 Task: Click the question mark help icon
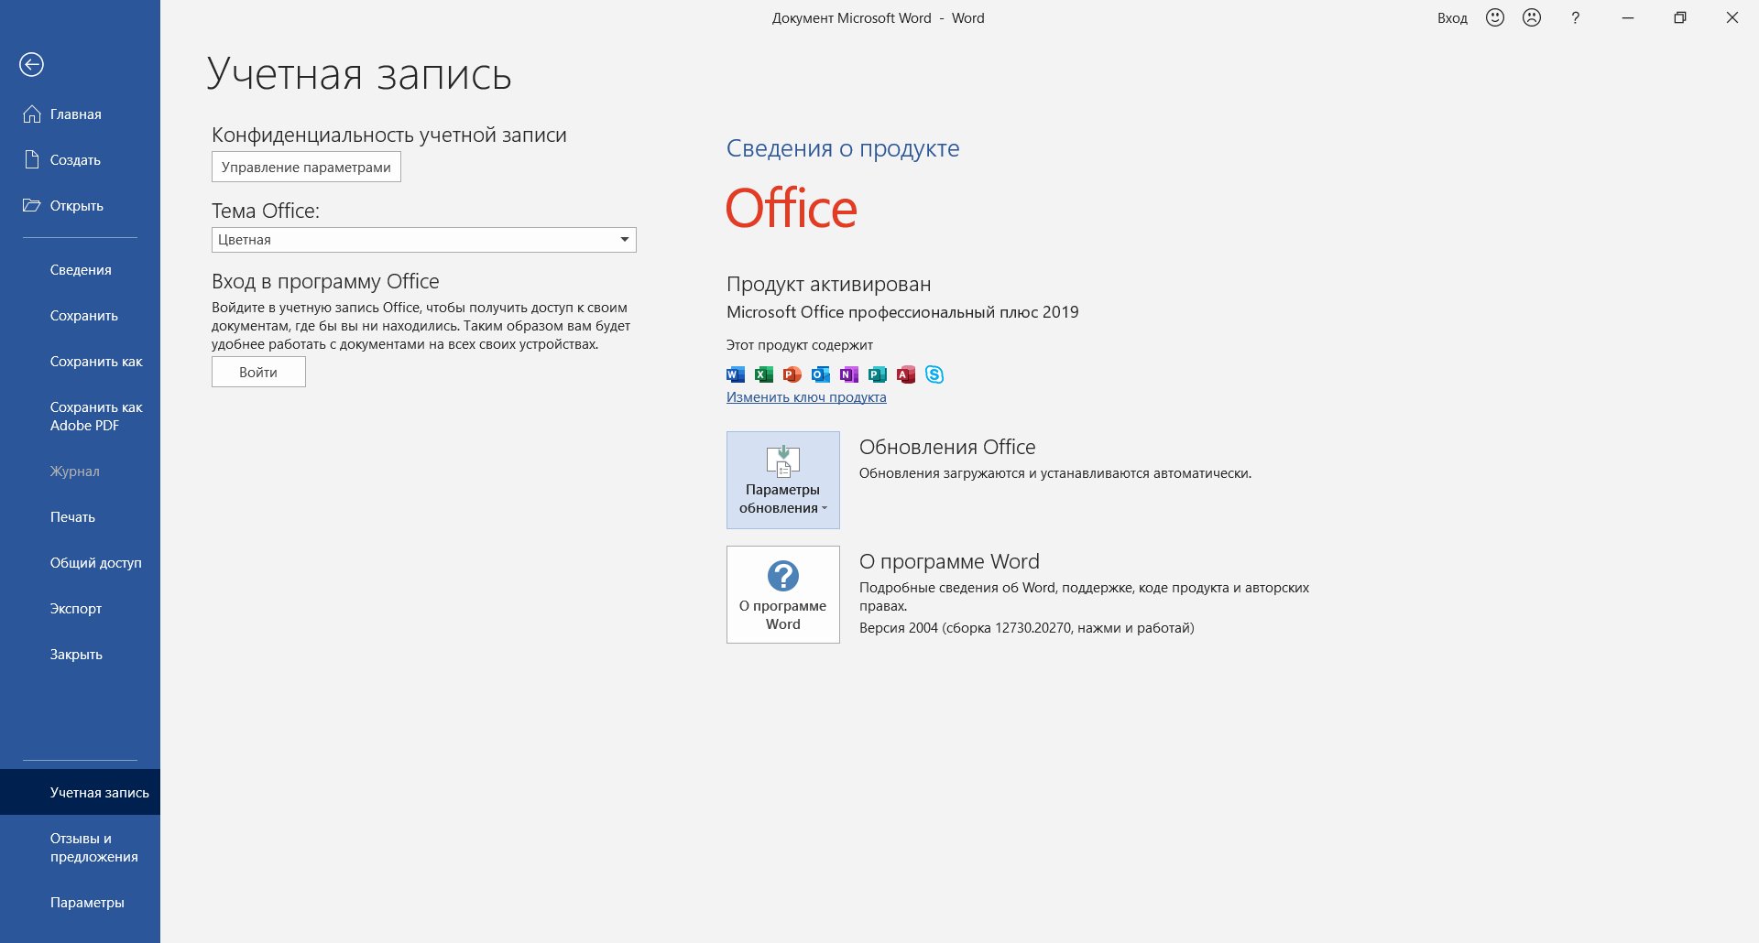1575,17
